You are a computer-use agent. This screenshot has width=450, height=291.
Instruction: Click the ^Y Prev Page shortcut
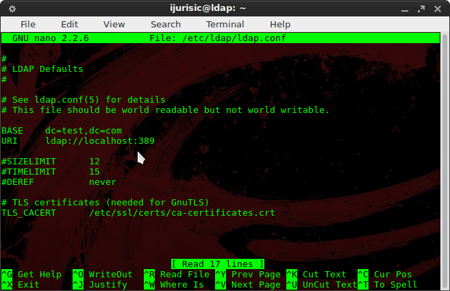[x=248, y=275]
